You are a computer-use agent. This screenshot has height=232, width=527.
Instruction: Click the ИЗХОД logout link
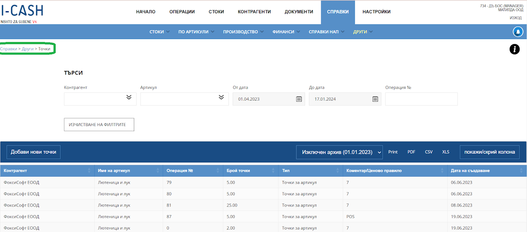pos(515,18)
